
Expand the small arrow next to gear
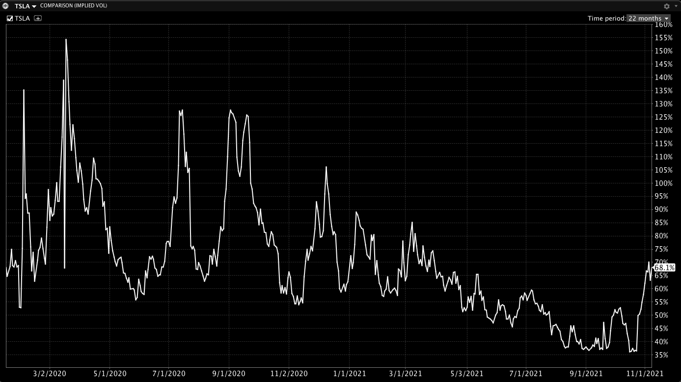click(675, 6)
